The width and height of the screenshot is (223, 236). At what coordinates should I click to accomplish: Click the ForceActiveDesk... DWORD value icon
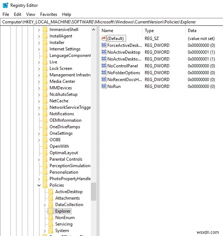[x=104, y=45]
